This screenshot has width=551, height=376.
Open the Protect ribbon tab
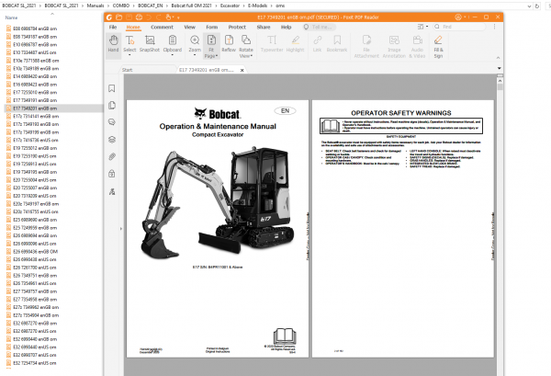click(237, 27)
